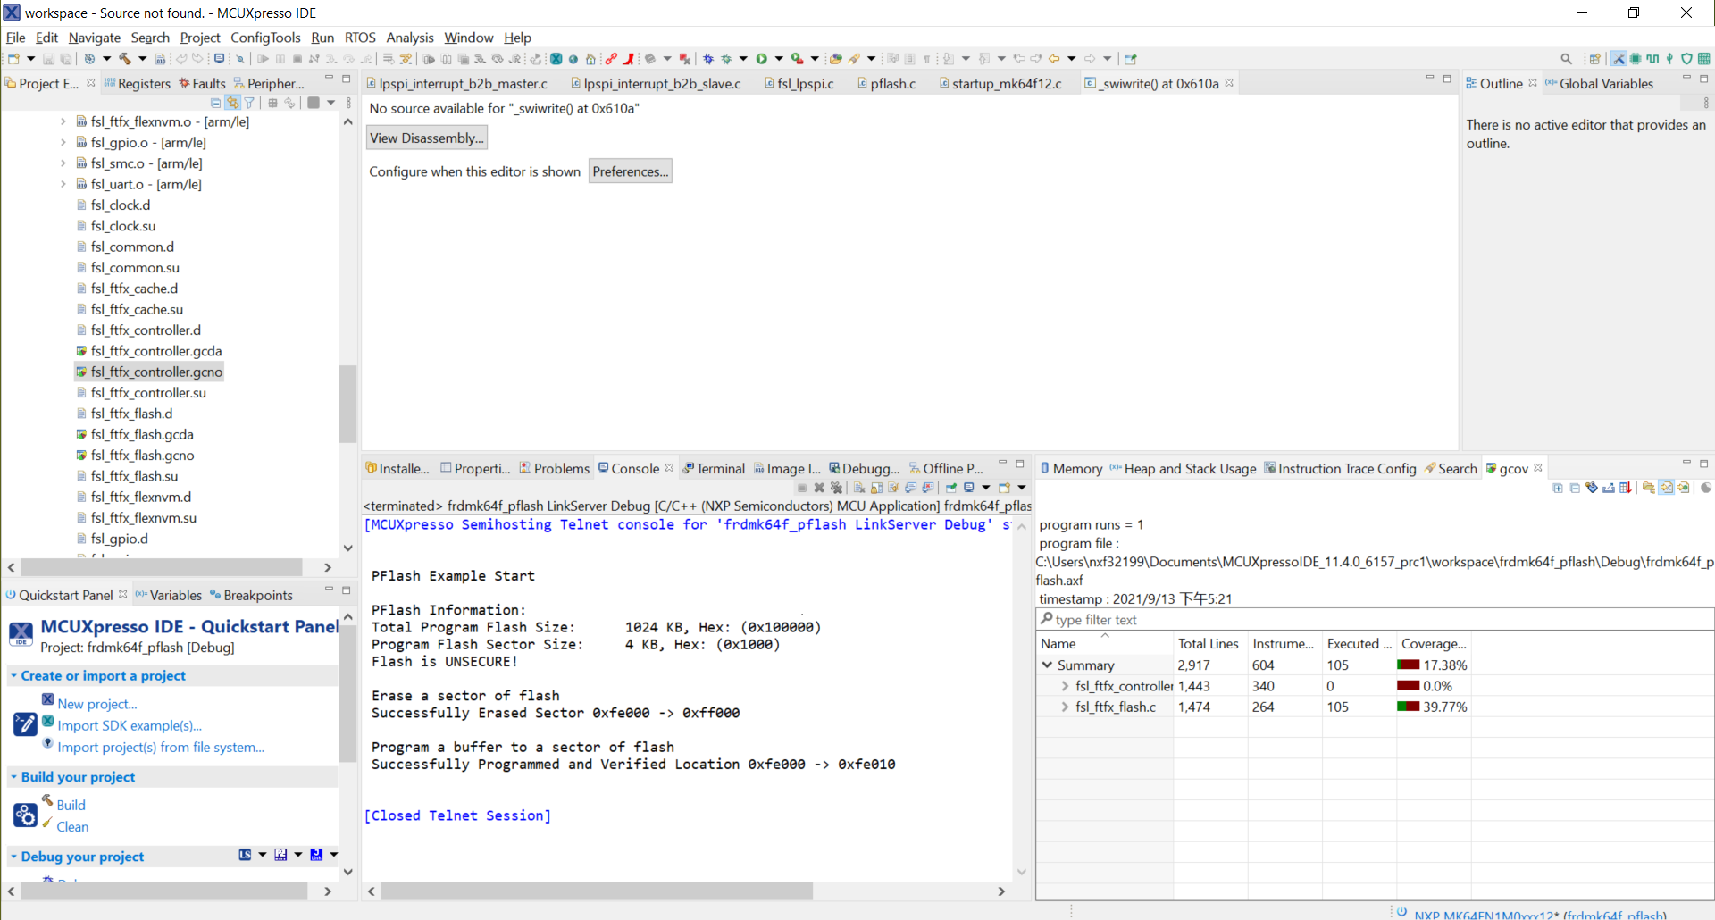Click the Build hammer icon in the main toolbar
Screen dimensions: 1715x920
point(125,59)
